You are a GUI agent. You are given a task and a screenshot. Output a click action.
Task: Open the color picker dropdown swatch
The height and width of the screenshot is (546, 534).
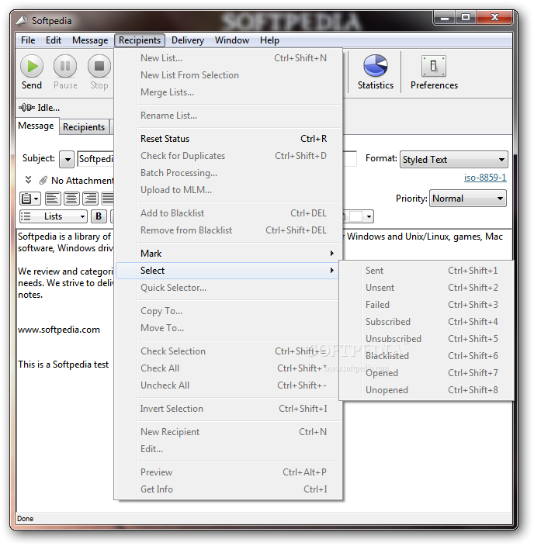click(360, 216)
